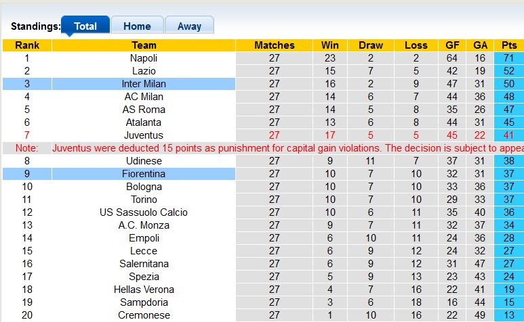Screen dimensions: 524x322
Task: Select the highlighted Fiorentina team
Action: [x=144, y=174]
